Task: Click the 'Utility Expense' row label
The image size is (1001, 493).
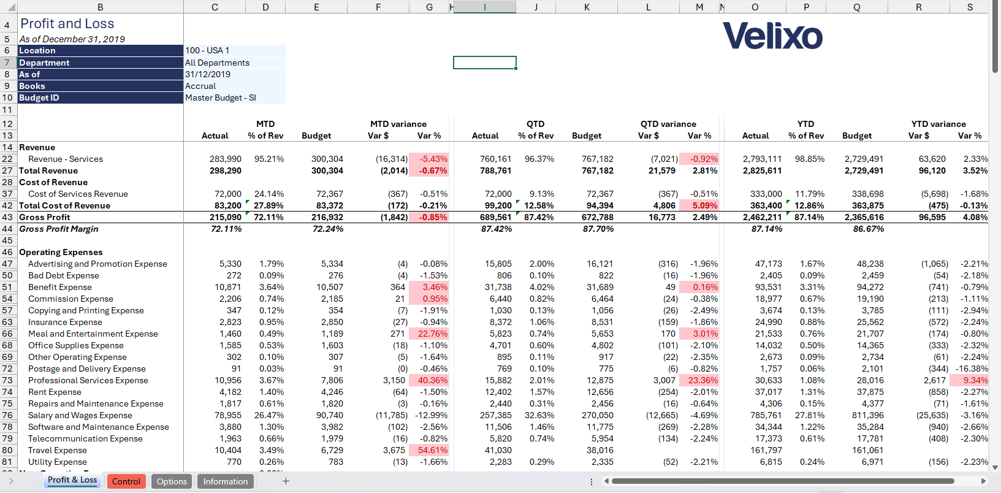Action: pyautogui.click(x=58, y=462)
